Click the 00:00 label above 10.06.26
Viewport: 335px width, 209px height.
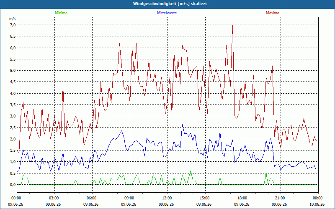[x=317, y=198]
